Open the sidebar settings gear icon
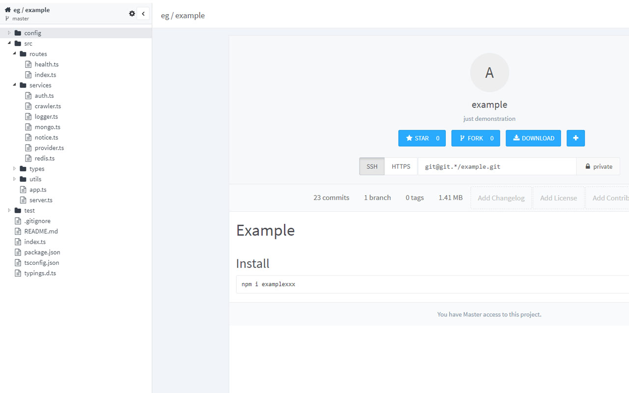629x393 pixels. 132,14
